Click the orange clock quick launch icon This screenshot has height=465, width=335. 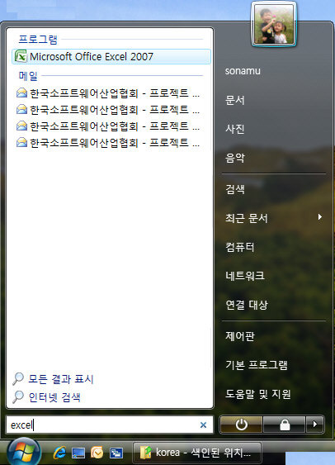(97, 453)
